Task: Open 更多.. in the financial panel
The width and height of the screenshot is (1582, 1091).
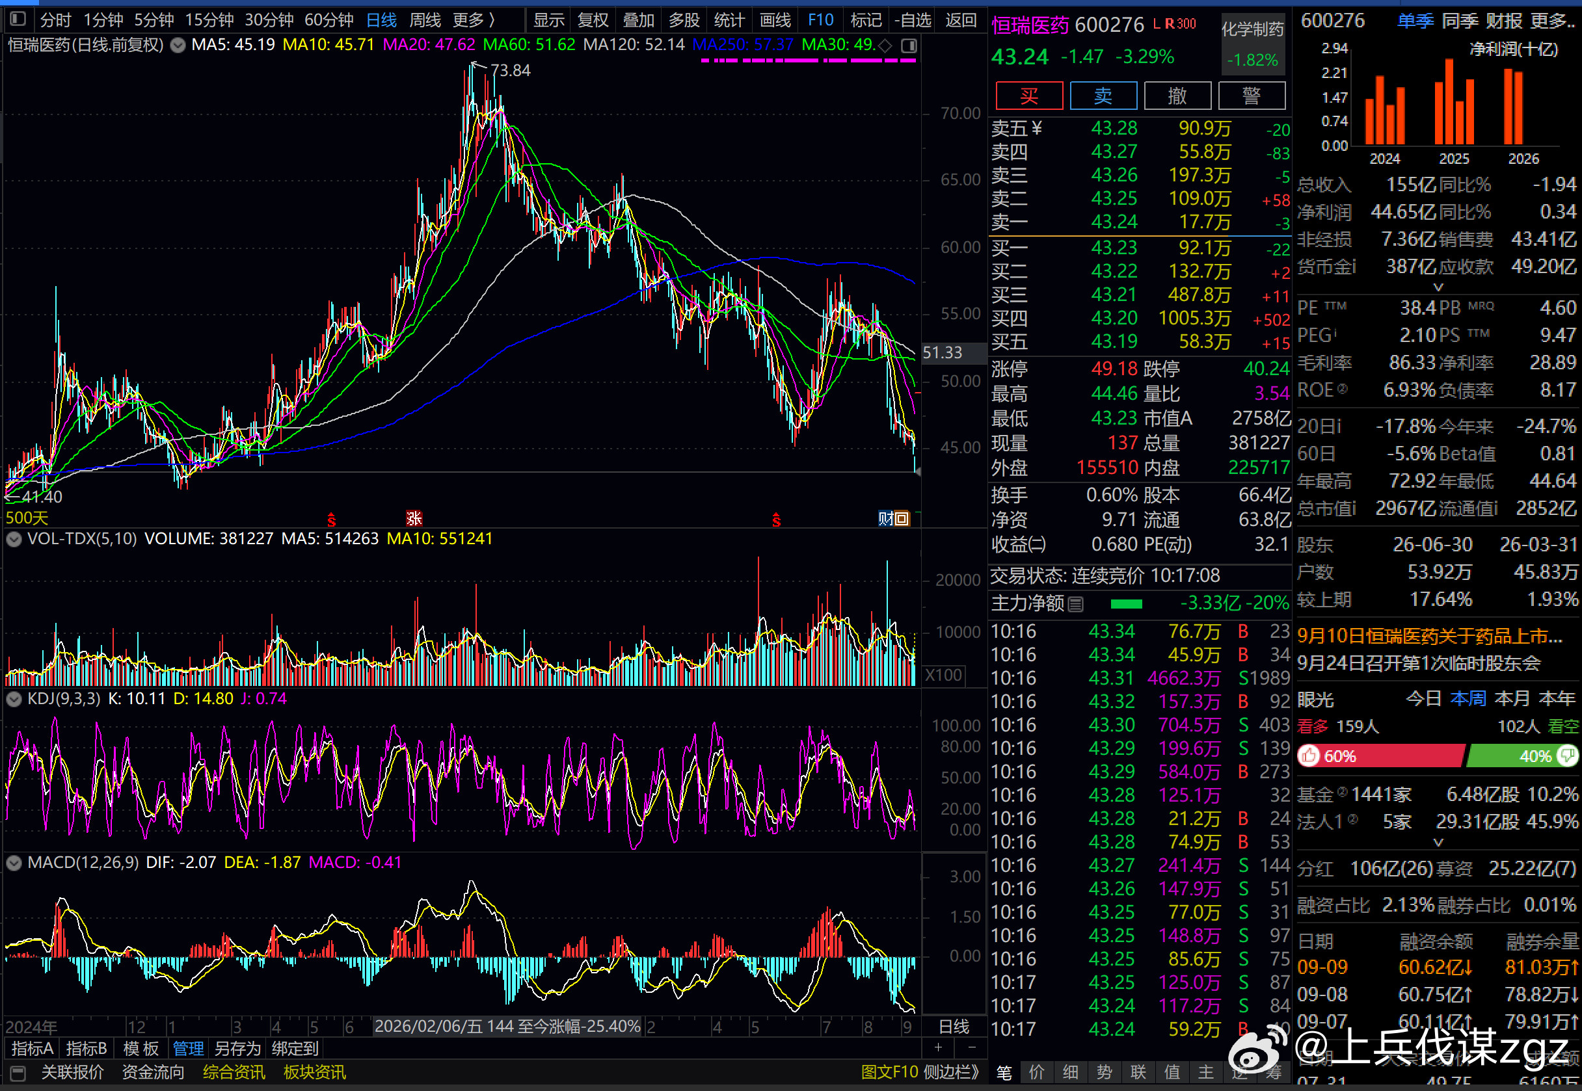Action: coord(1553,21)
